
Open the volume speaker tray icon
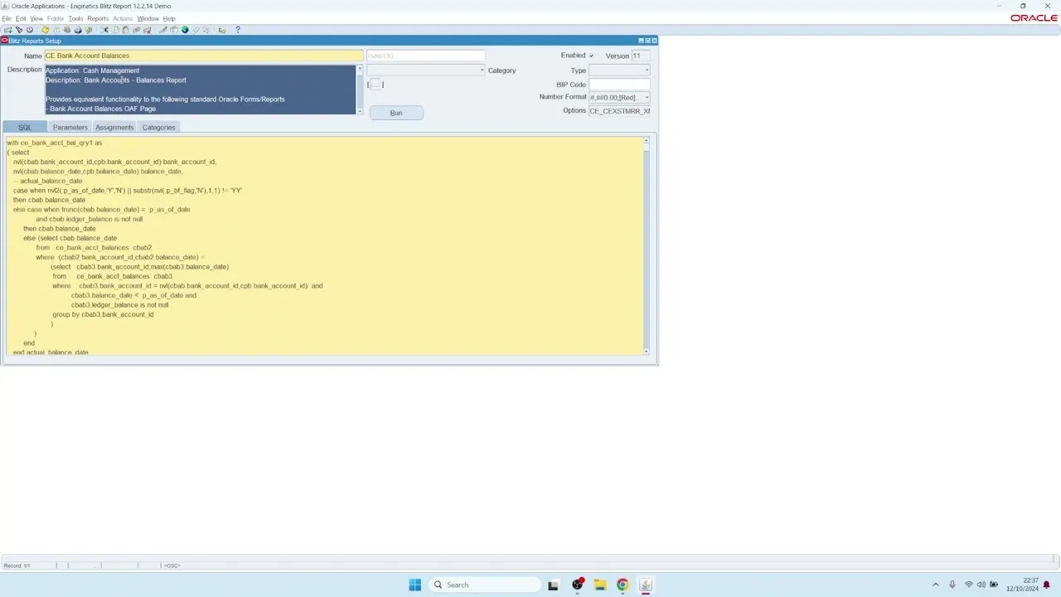pos(981,585)
